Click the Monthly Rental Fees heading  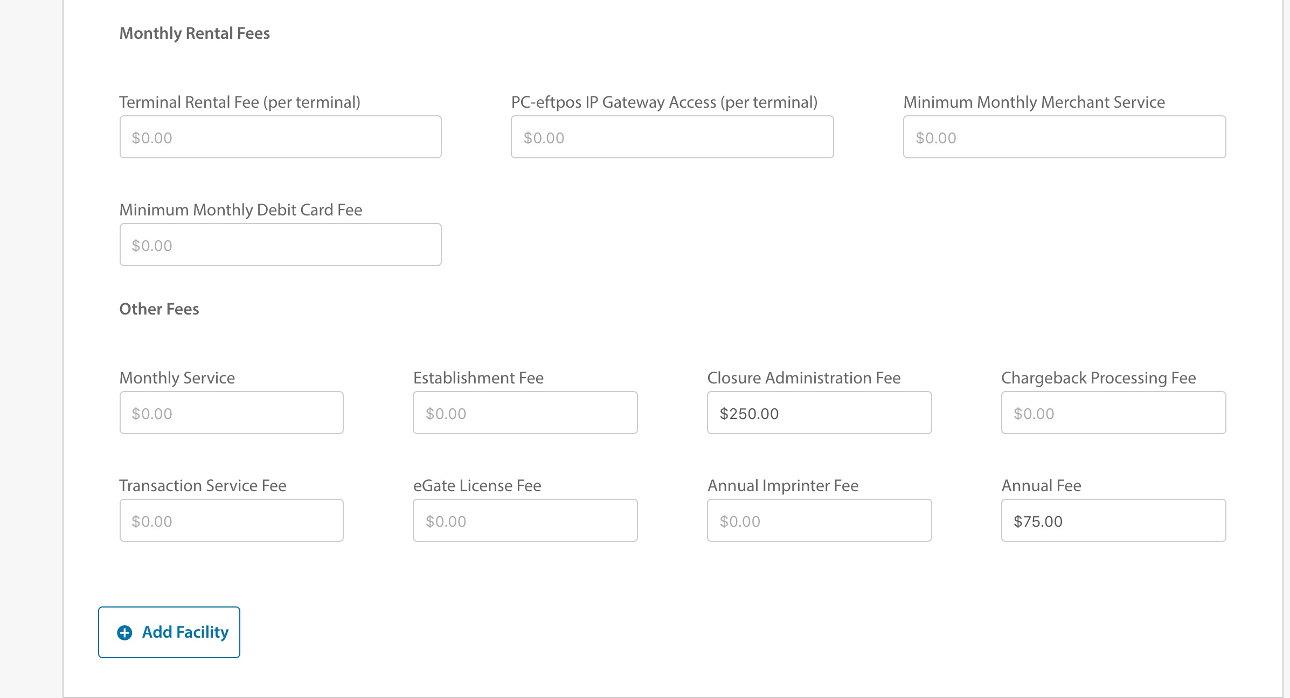click(195, 33)
